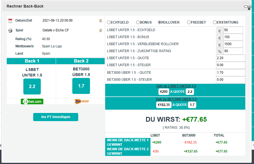The height and width of the screenshot is (164, 254).
Task: Click the €182.35 stake value box
Action: 164,105
